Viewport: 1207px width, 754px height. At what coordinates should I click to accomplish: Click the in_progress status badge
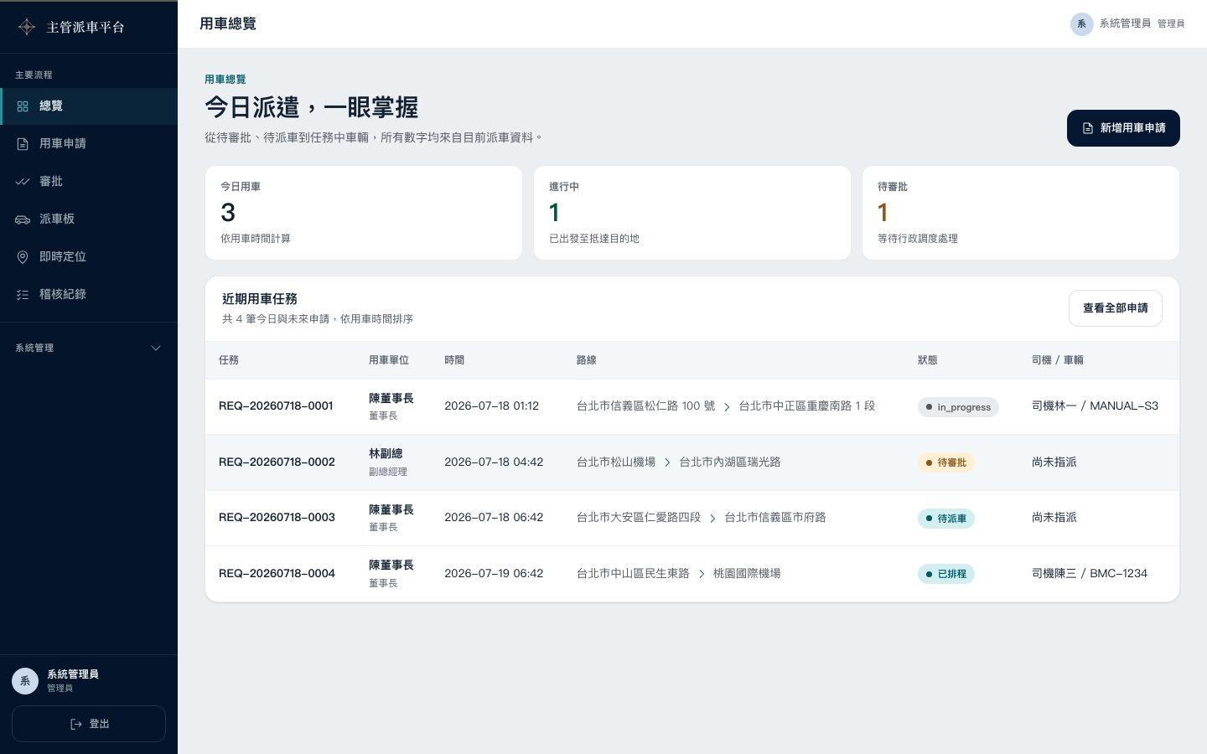[x=958, y=407]
